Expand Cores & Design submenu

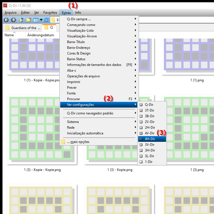tap(99, 53)
